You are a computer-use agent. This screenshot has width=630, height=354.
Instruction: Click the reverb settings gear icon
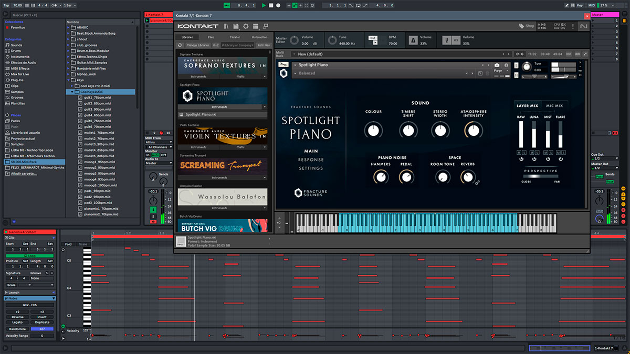[477, 182]
